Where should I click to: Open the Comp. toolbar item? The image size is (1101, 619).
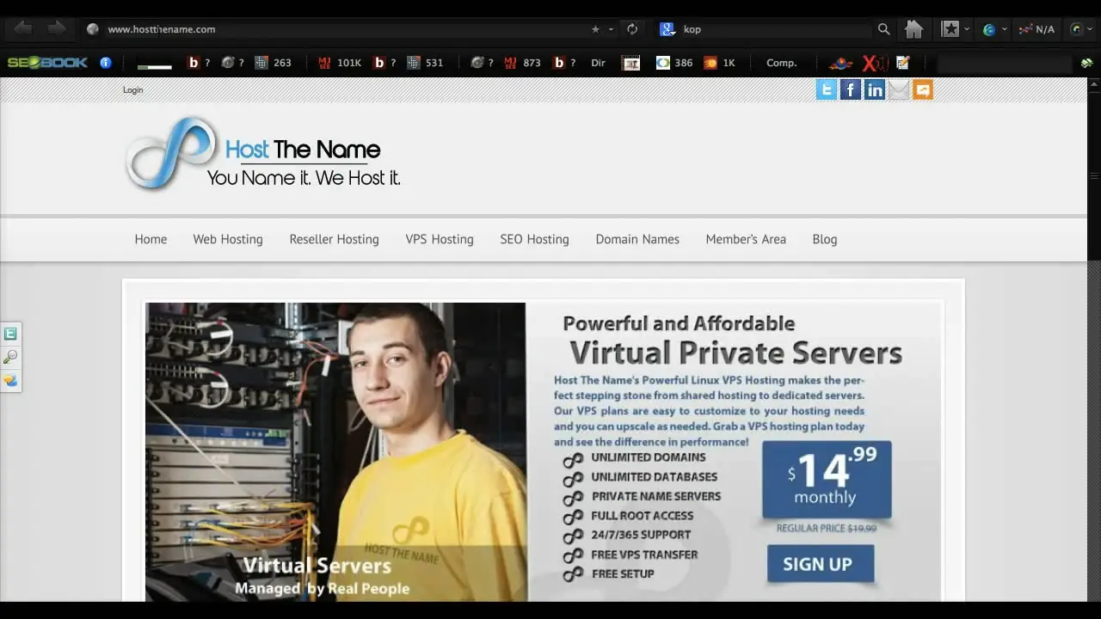pos(781,63)
